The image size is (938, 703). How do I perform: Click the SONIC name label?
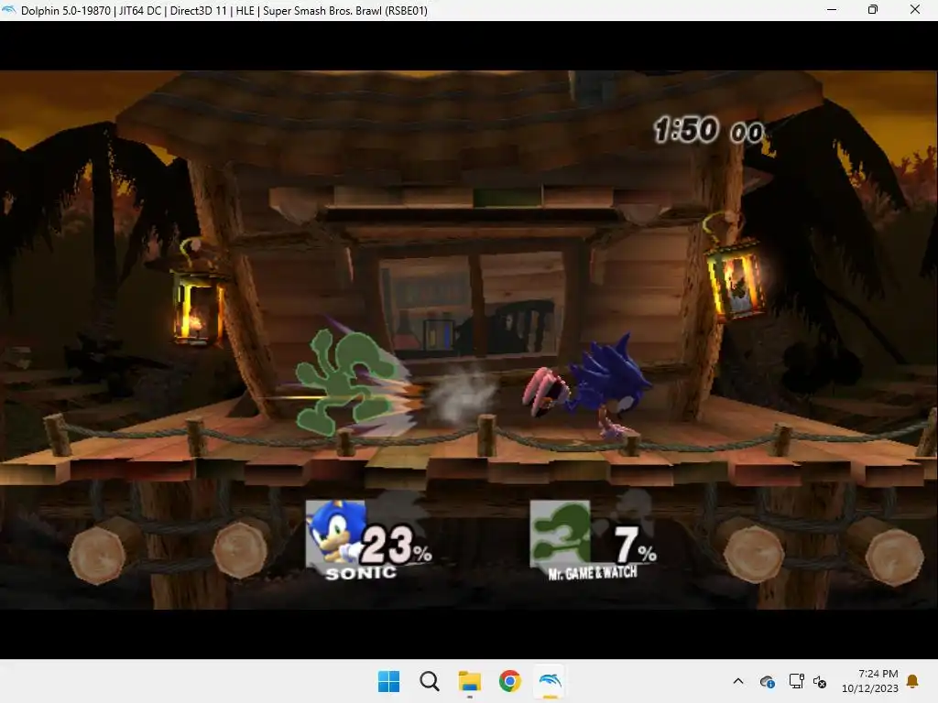(361, 573)
